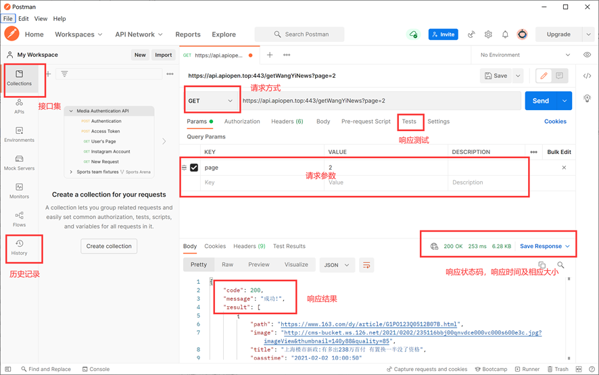Open the No Environment dropdown
This screenshot has width=599, height=375.
[x=525, y=55]
